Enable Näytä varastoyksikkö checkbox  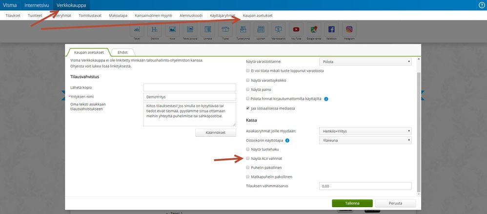(x=248, y=80)
